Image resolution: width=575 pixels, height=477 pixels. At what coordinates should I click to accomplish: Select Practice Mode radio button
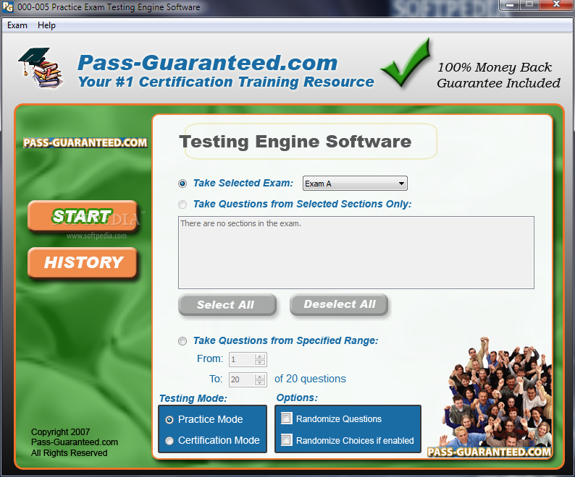click(x=169, y=420)
